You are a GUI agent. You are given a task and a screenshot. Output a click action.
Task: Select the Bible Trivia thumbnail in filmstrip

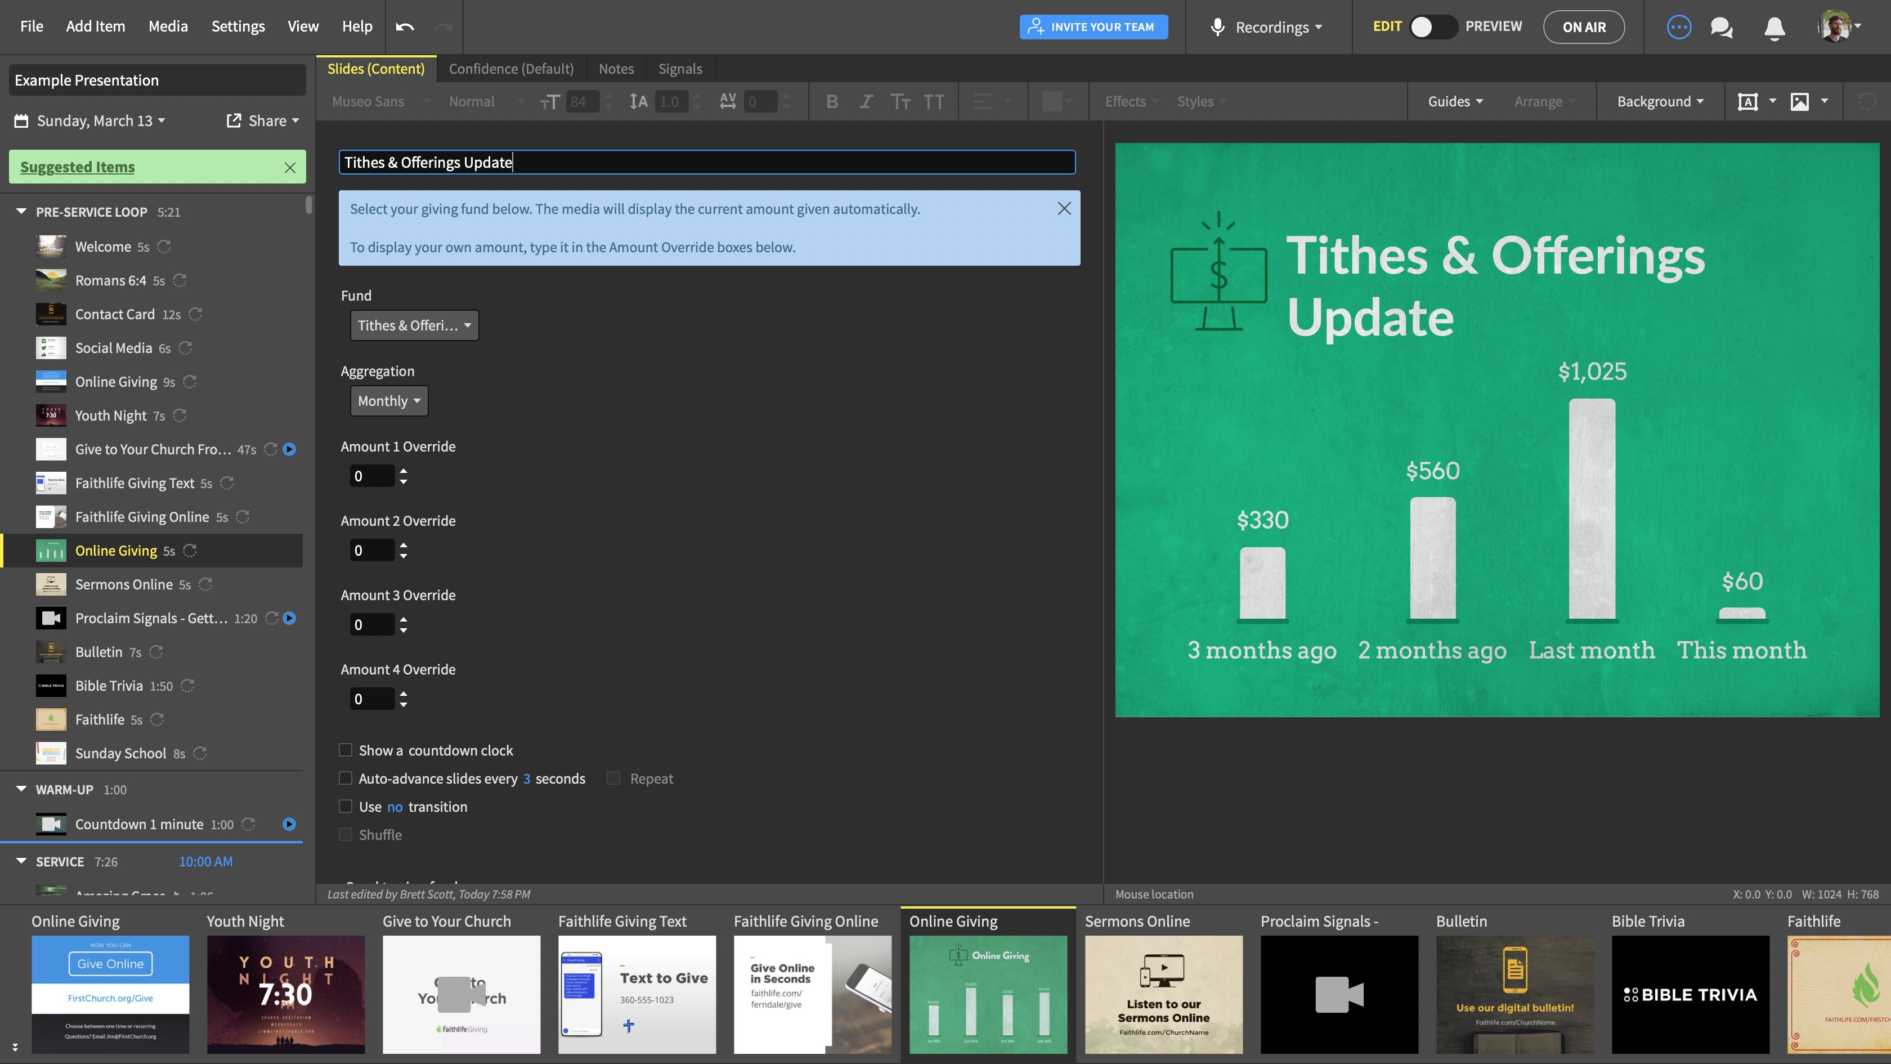click(x=1690, y=994)
